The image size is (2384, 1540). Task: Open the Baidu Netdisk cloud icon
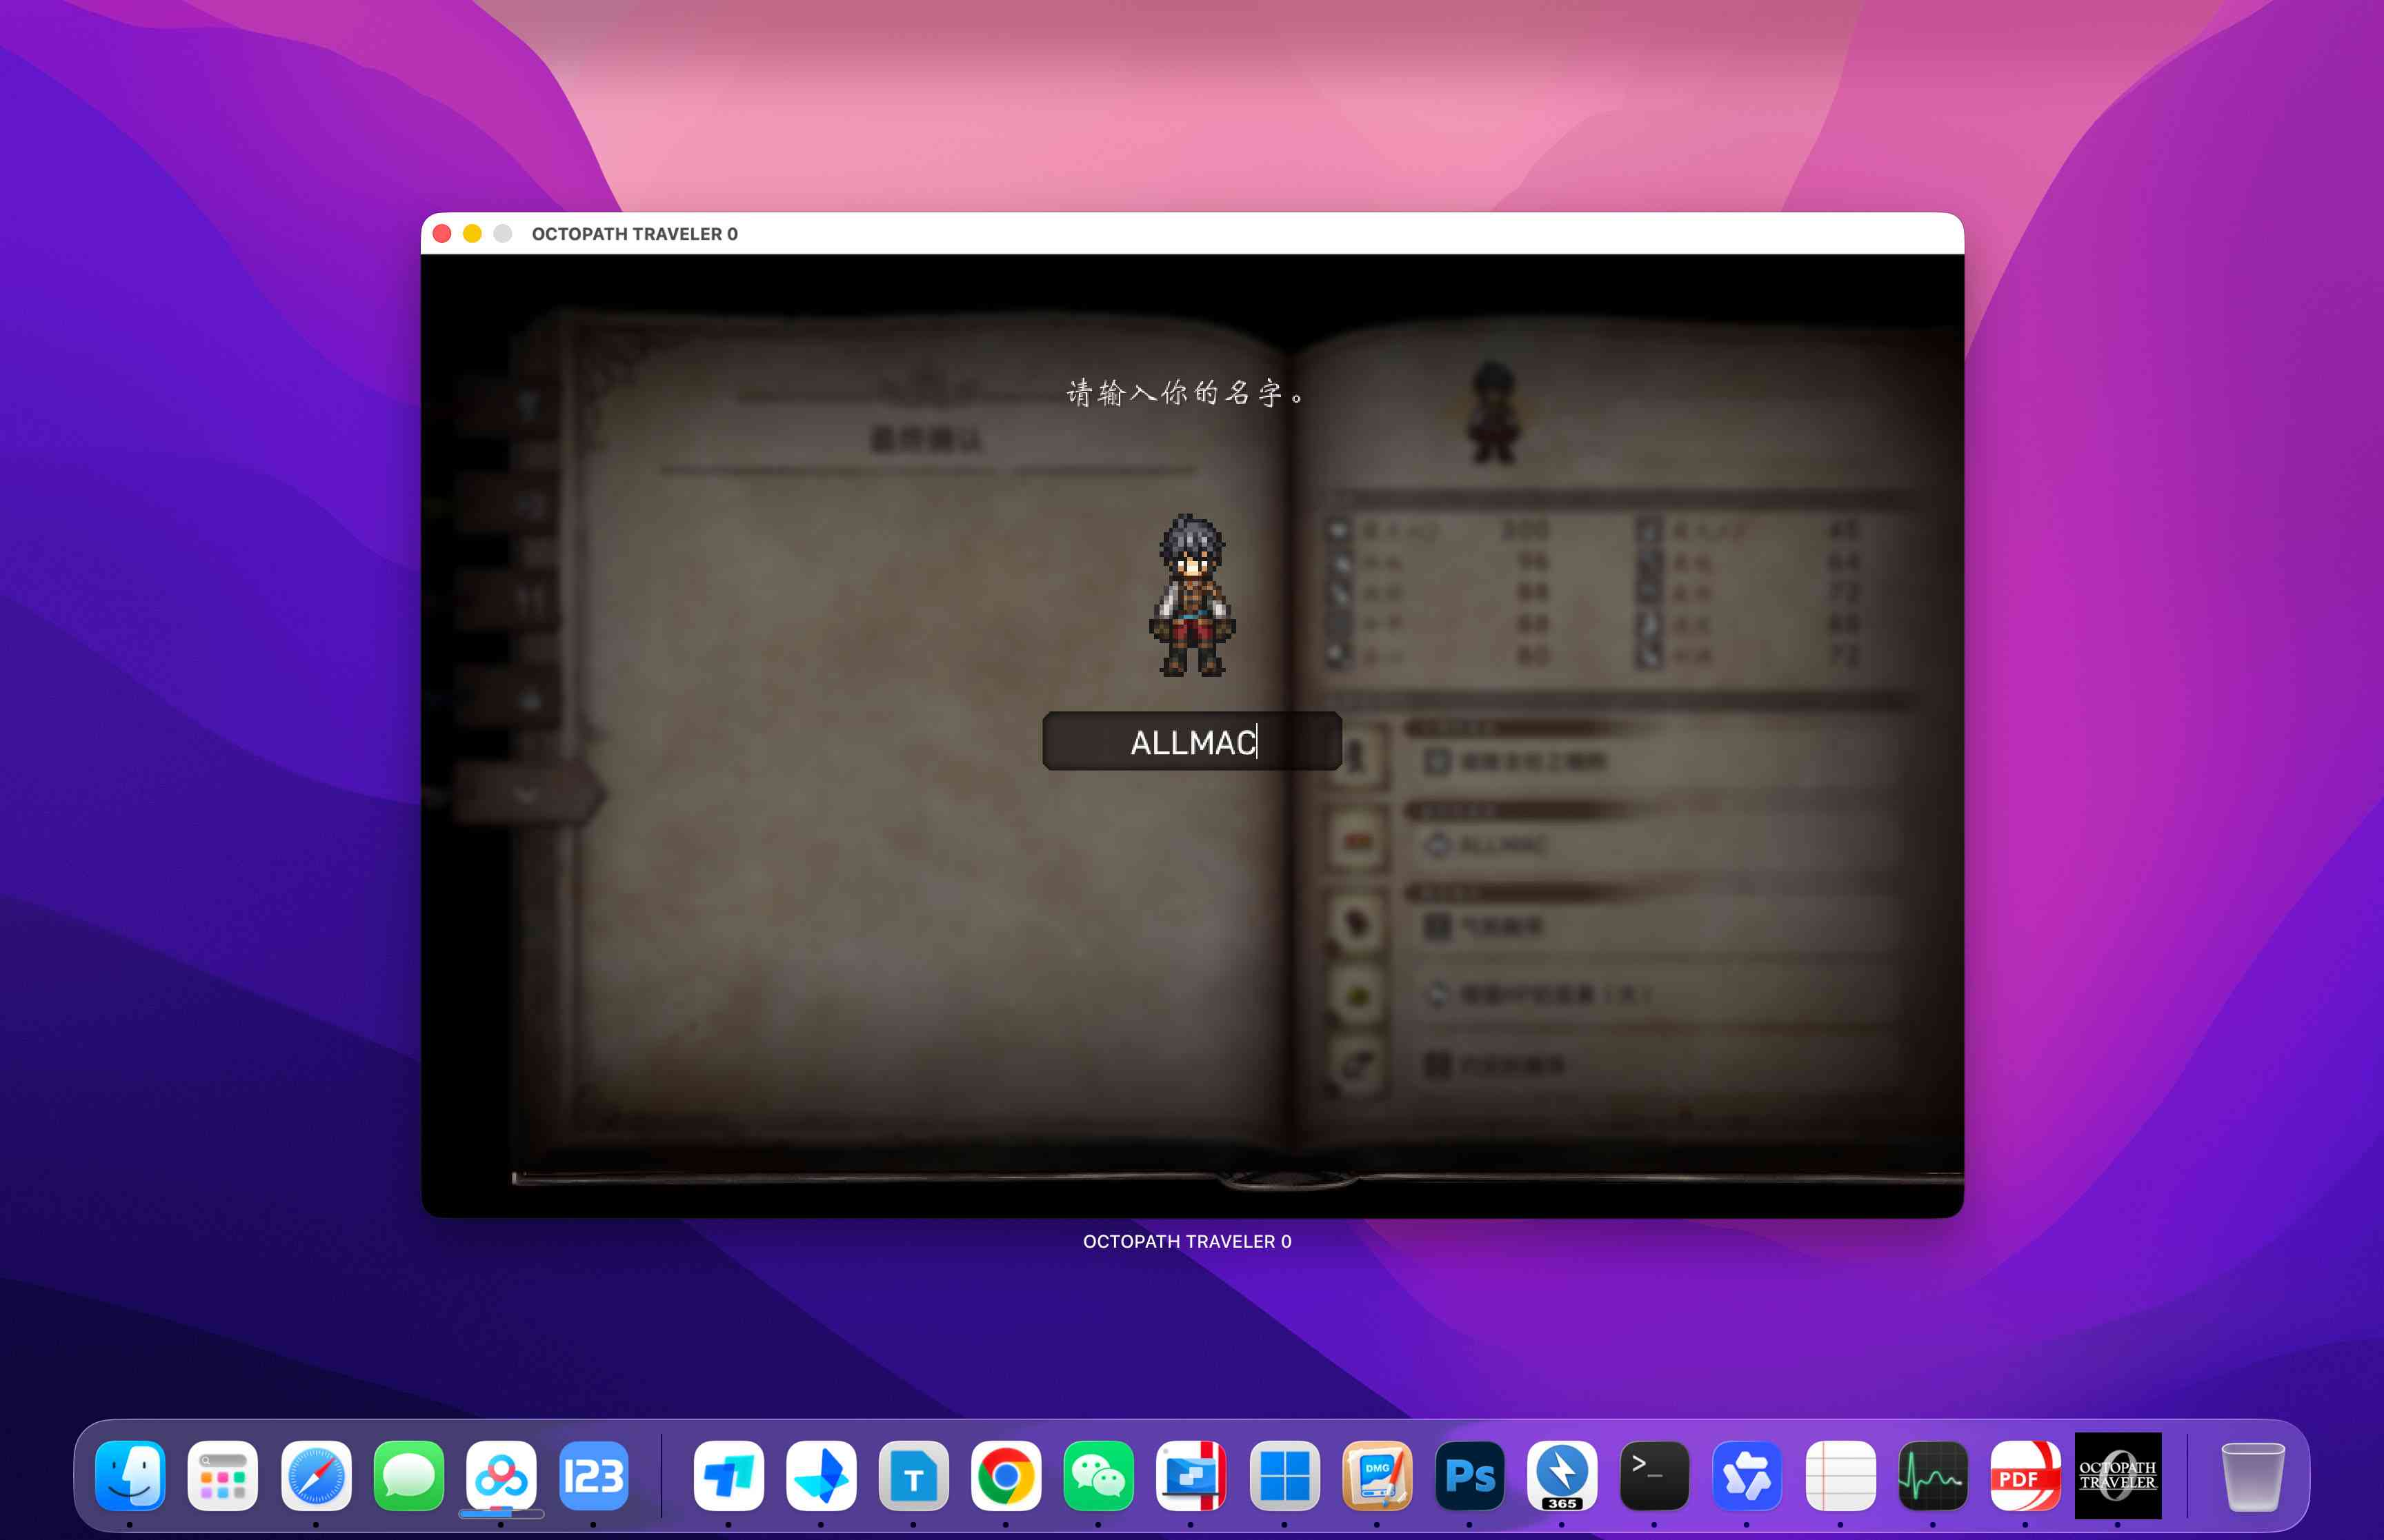[x=500, y=1476]
